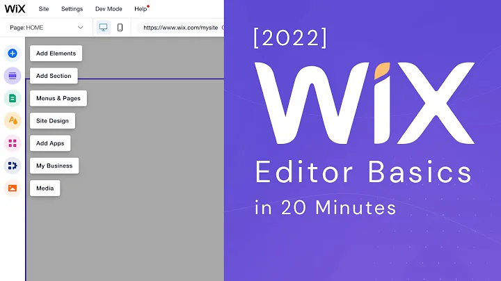Click the "[2022]" banner text

tap(290, 38)
